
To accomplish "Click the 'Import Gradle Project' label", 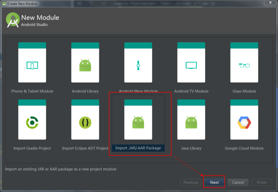I will click(x=32, y=148).
